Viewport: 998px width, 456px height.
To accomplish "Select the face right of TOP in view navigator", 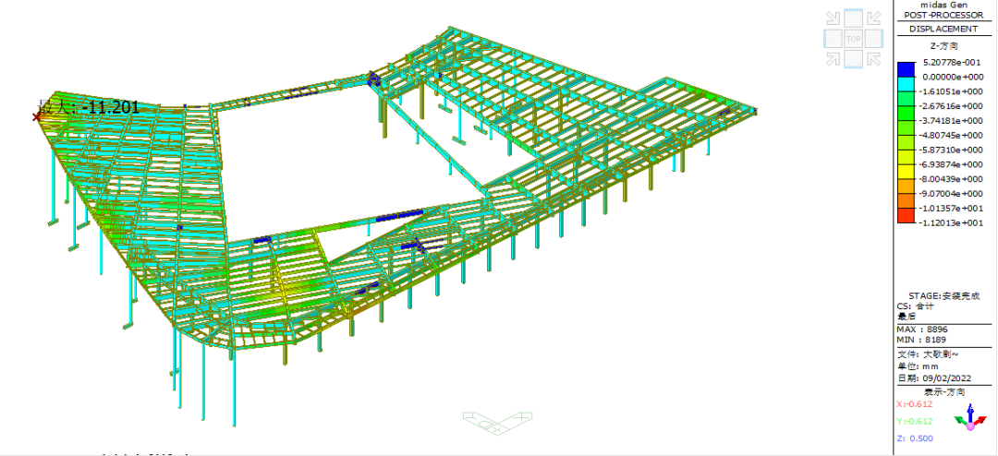I will point(873,39).
